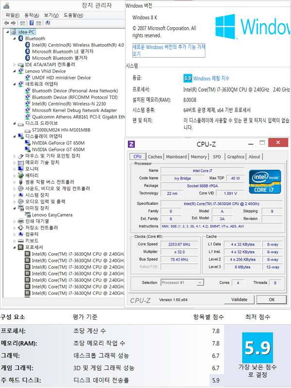
Task: Click the 네트워크 어댑터 category icon
Action: (x=21, y=84)
